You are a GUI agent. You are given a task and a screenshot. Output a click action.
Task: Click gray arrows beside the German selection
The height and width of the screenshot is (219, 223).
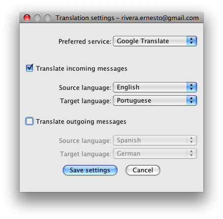[192, 154]
